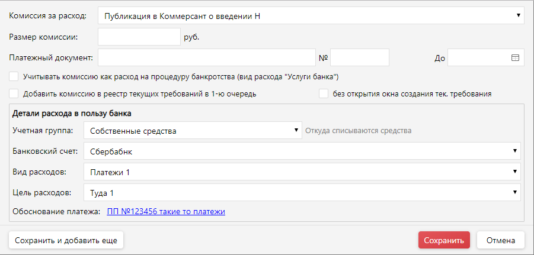Viewport: 534px width, 255px height.
Task: Click Сохранить и добавить еще button
Action: click(x=66, y=240)
